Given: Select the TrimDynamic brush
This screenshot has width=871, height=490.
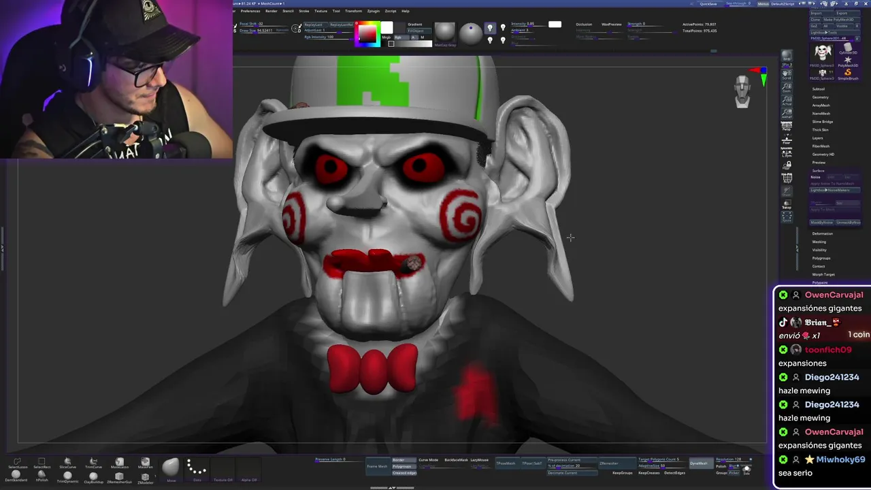Looking at the screenshot, I should coord(67,476).
